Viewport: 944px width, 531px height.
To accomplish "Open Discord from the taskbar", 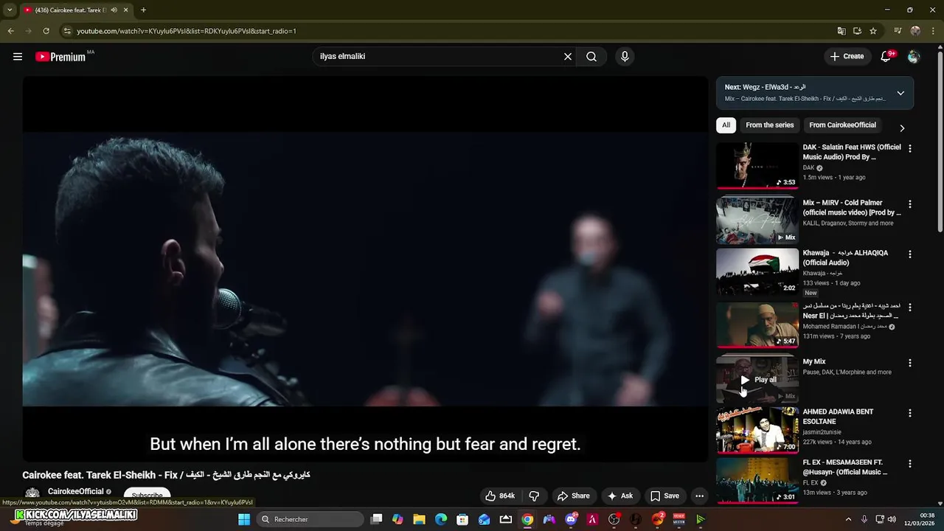I will coord(571,519).
